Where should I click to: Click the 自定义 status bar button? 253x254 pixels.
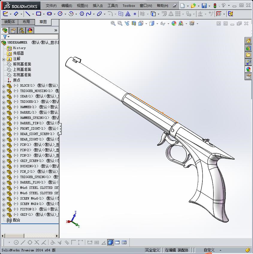tap(209, 250)
